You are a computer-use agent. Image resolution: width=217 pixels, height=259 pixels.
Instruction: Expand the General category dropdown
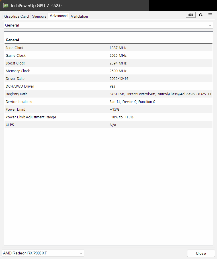click(108, 25)
